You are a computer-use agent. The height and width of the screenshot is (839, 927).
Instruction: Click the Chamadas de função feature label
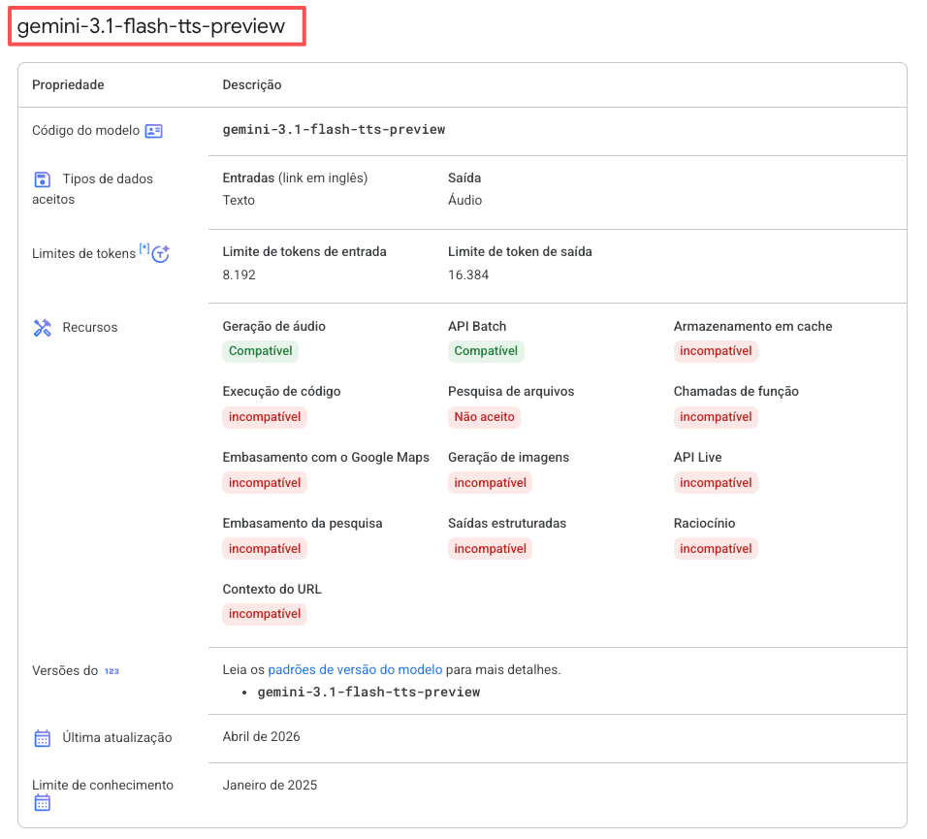click(x=736, y=392)
